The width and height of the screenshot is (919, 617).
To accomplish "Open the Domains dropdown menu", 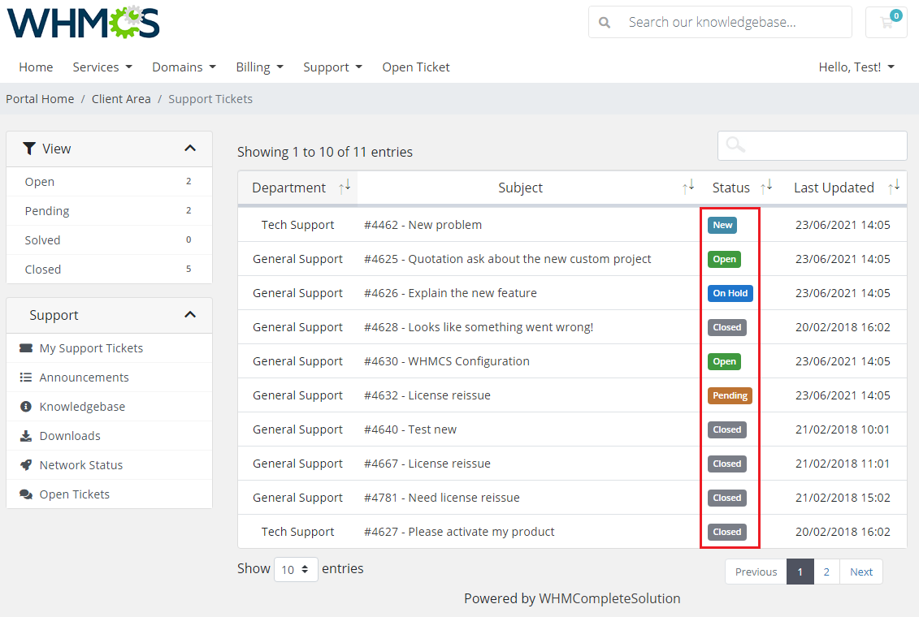I will (x=184, y=67).
